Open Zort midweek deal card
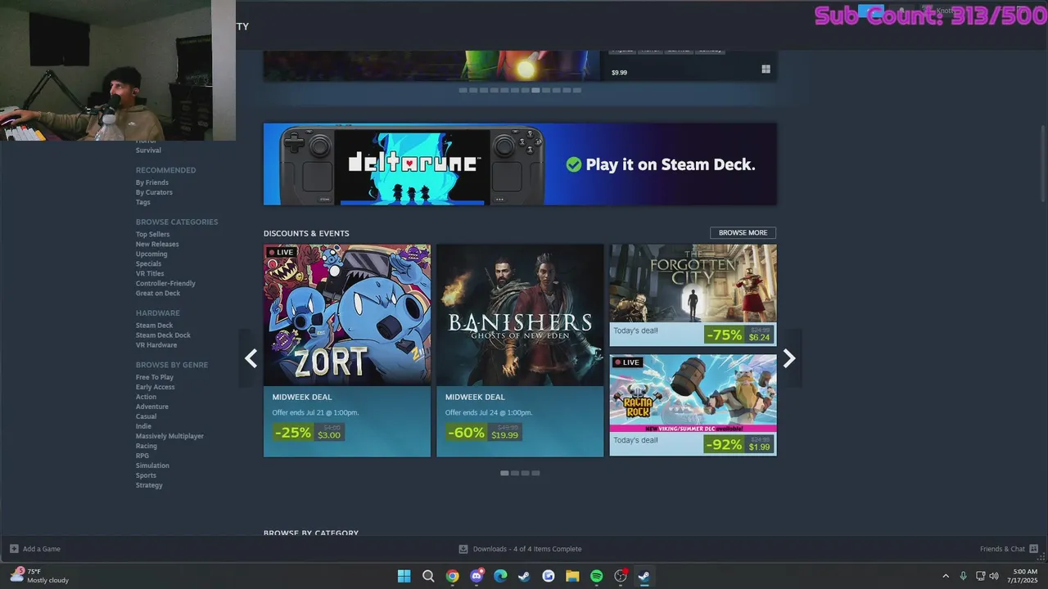 pyautogui.click(x=347, y=350)
